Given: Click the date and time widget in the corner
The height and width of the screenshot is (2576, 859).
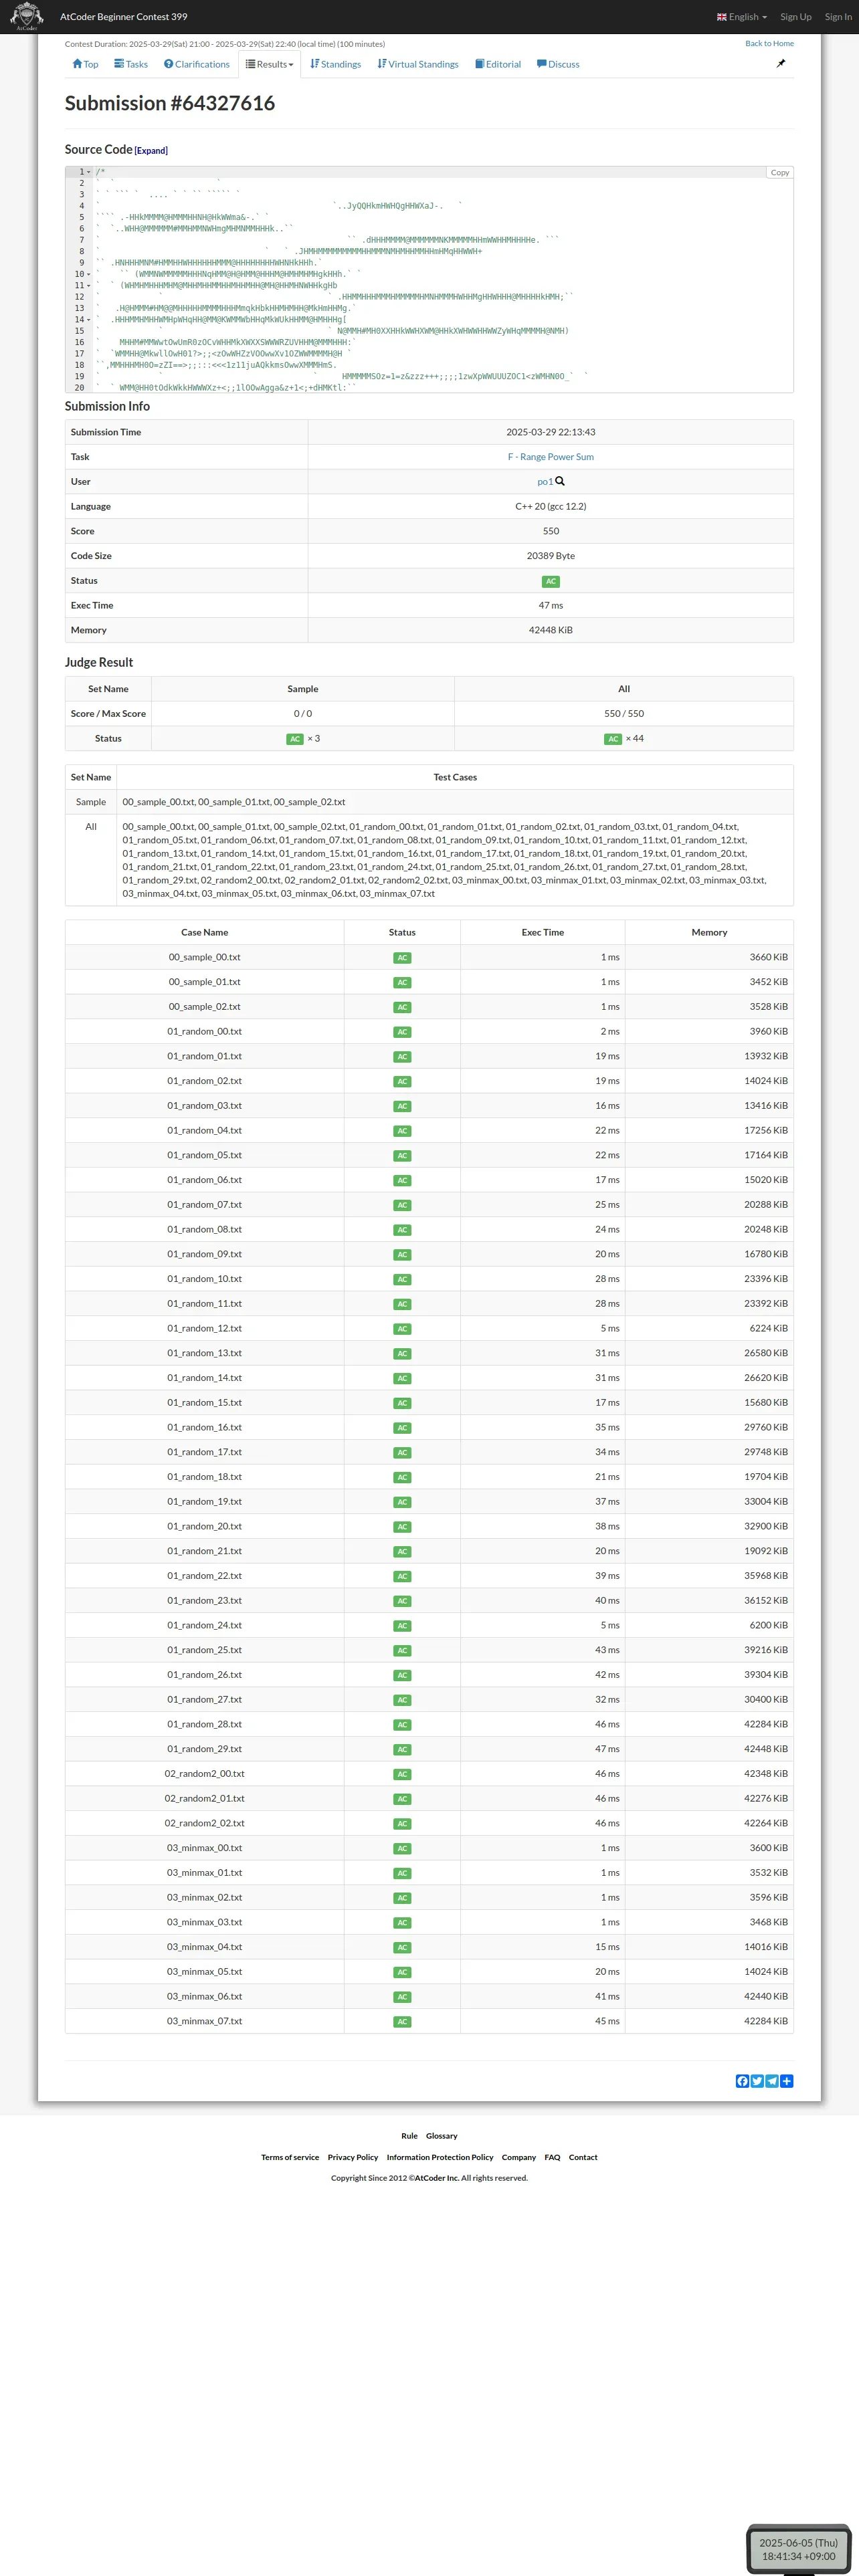Looking at the screenshot, I should click(x=798, y=2549).
